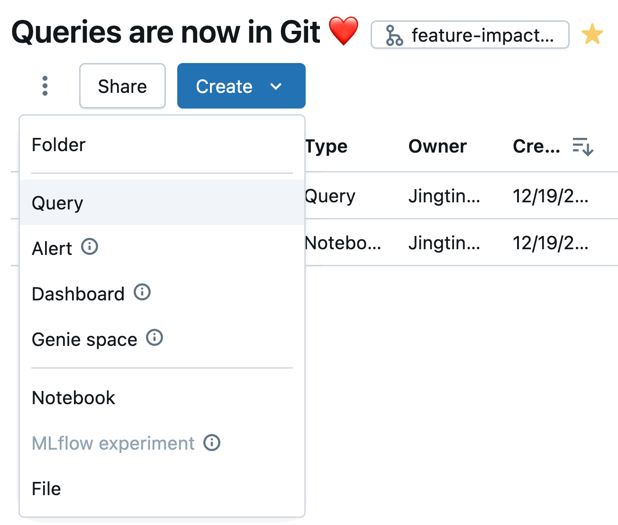Click the kebab menu three-dot icon
The image size is (618, 525).
click(x=45, y=86)
